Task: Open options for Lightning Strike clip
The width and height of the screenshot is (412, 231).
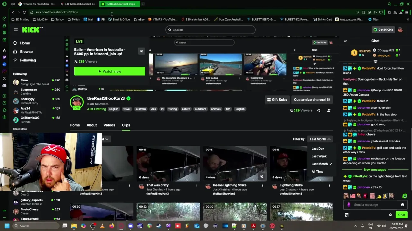Action: (329, 185)
